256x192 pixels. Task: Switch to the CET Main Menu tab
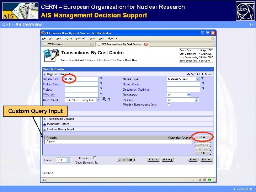[69, 44]
